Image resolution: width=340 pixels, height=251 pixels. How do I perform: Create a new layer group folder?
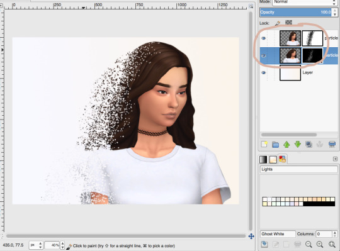(275, 145)
